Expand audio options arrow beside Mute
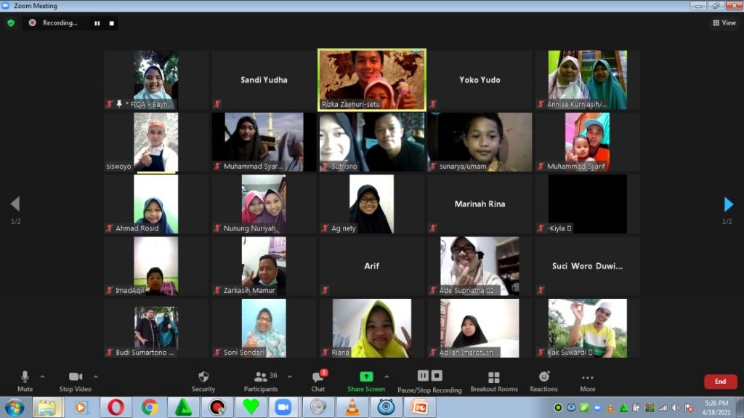 (42, 377)
